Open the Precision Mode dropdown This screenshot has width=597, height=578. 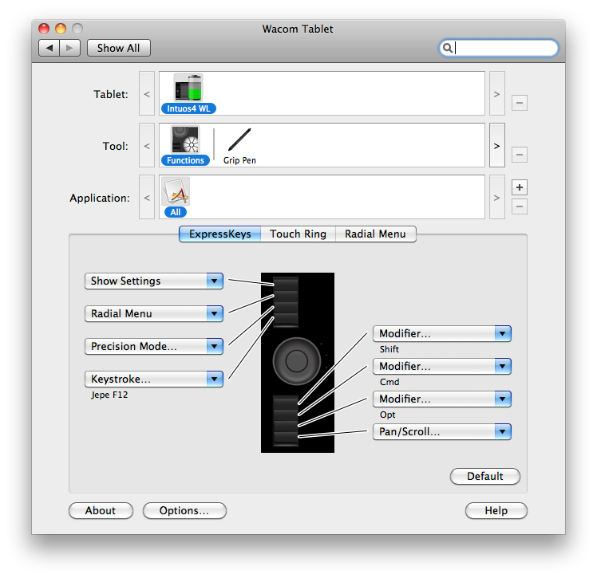(154, 347)
